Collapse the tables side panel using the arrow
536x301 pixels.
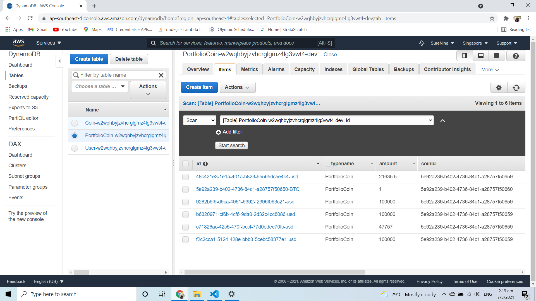(59, 61)
